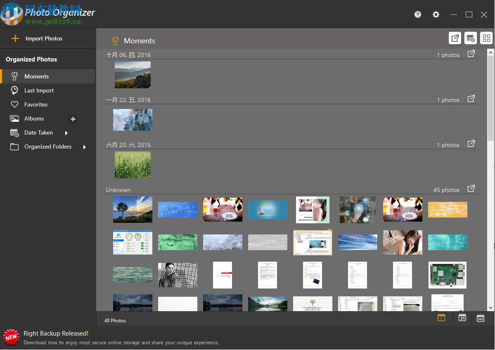
Task: Open the grass field photo thumbnail
Action: tap(133, 165)
